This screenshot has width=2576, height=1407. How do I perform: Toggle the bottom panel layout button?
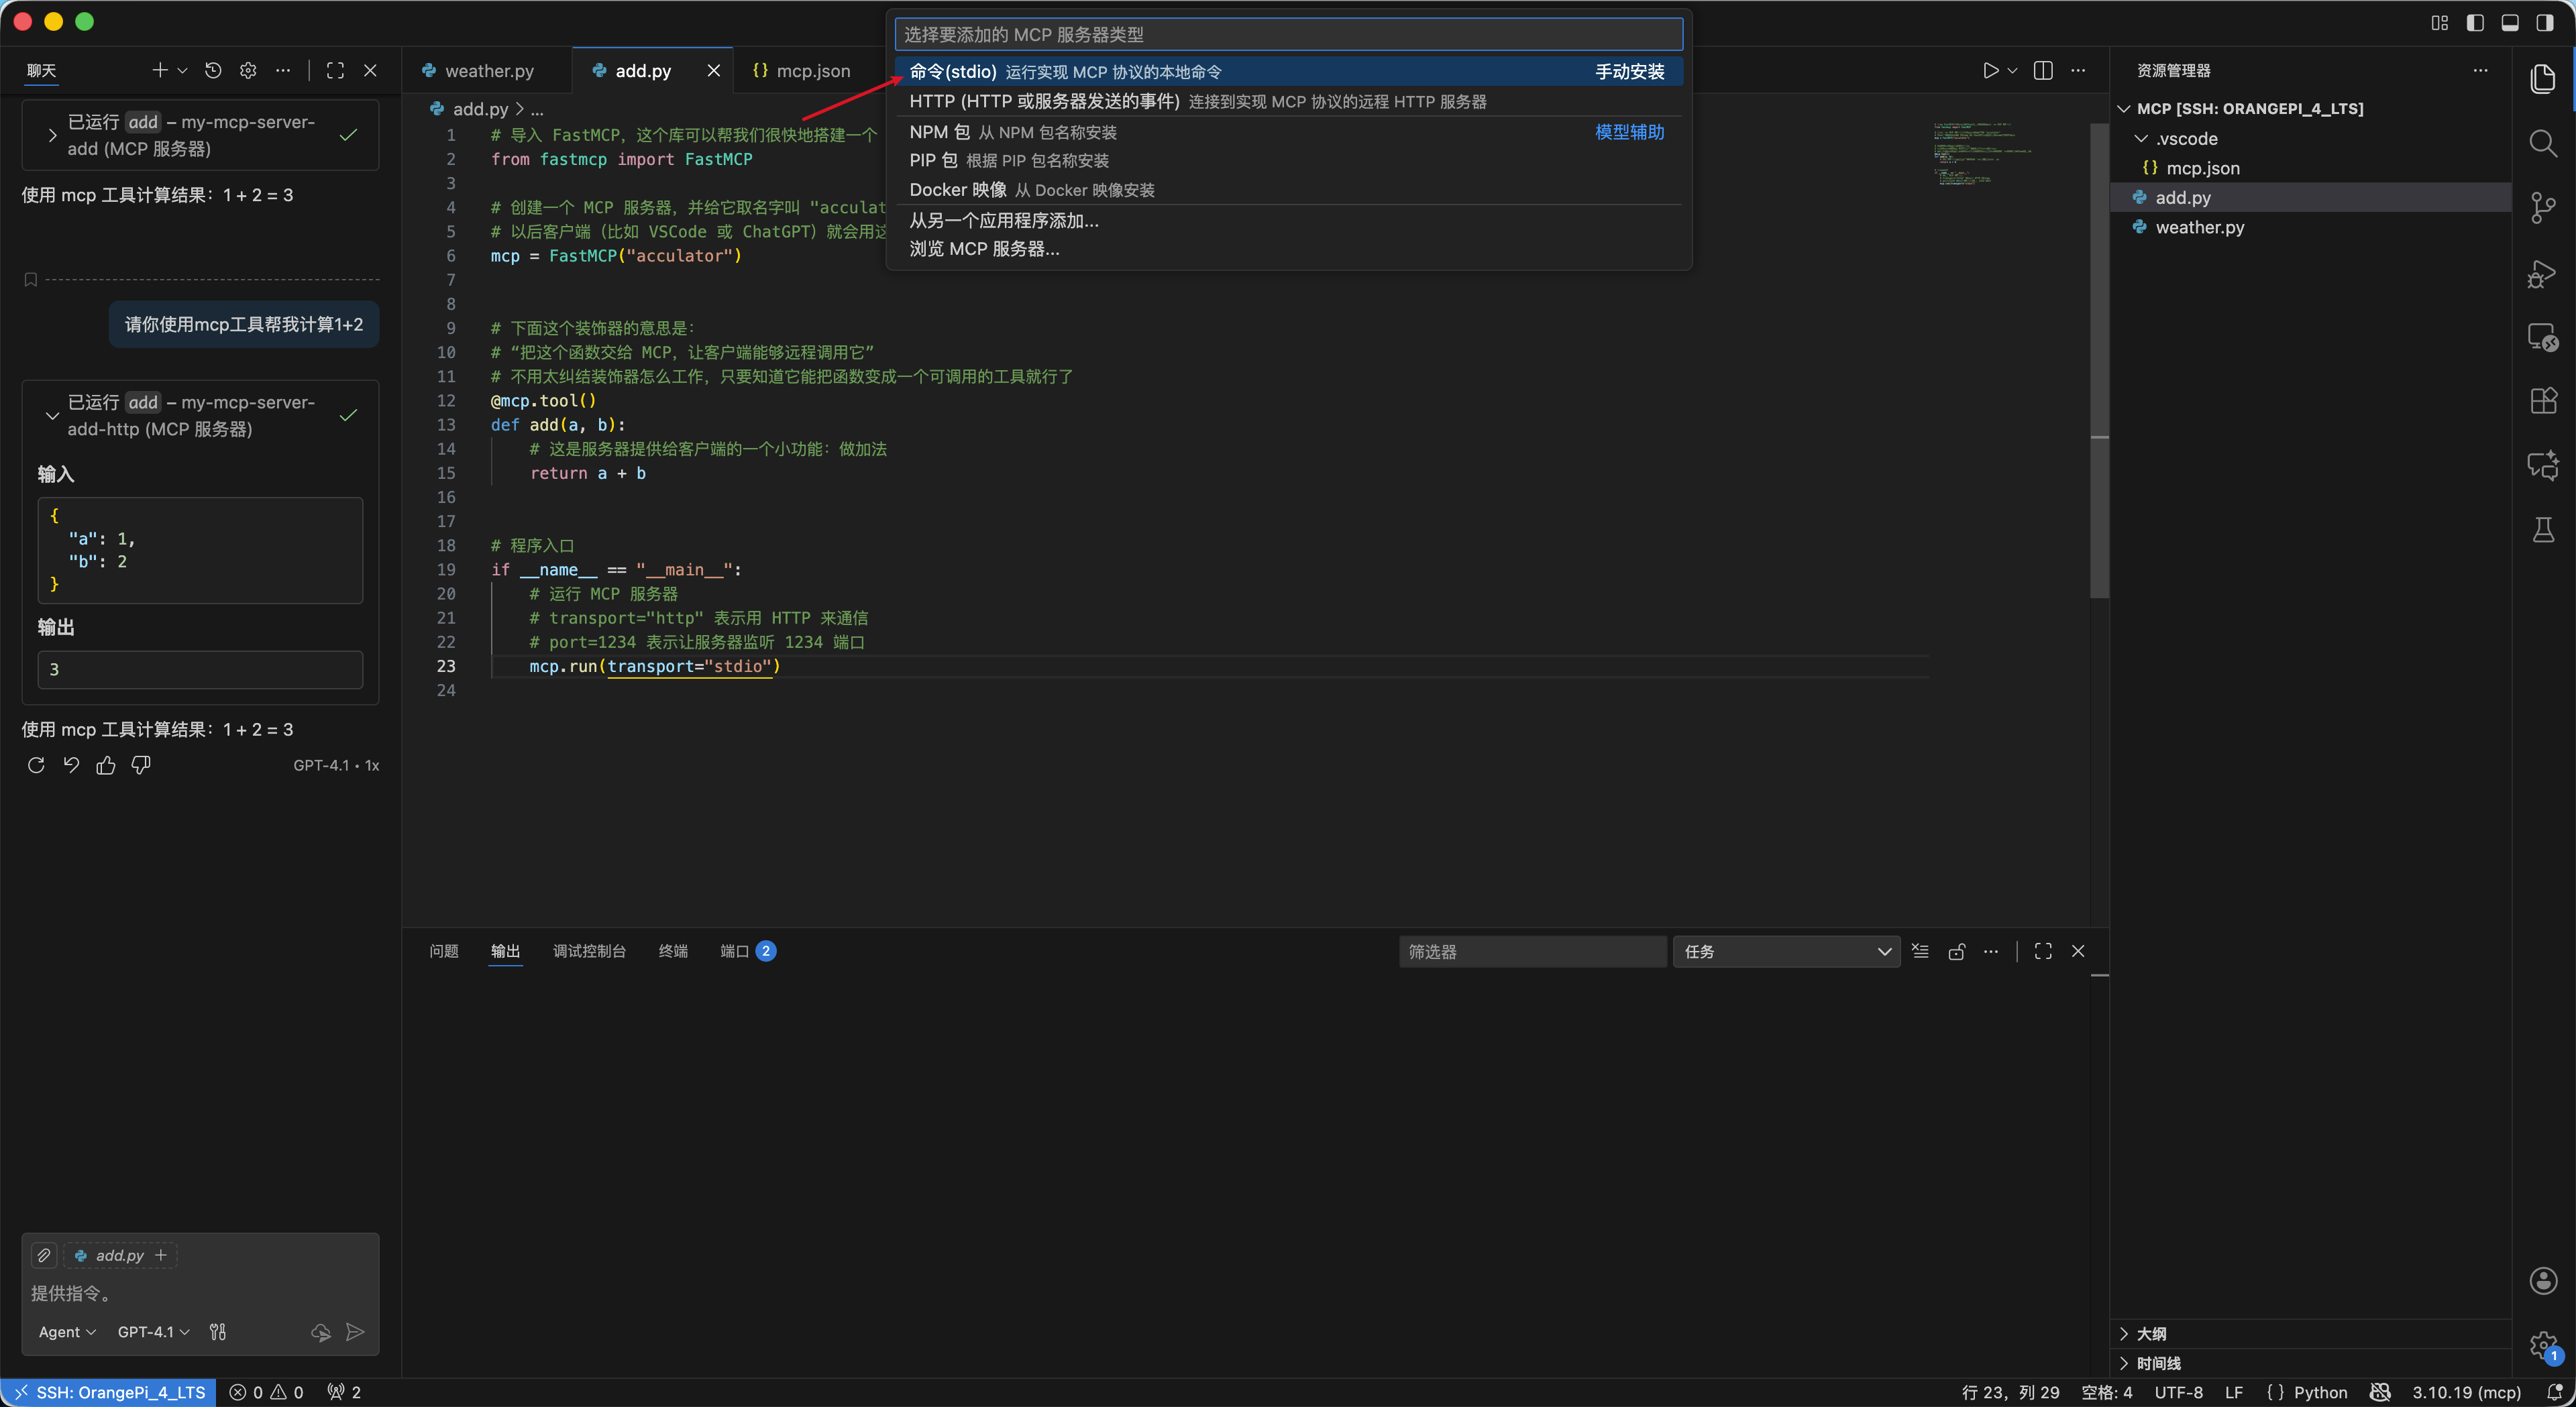coord(2510,22)
